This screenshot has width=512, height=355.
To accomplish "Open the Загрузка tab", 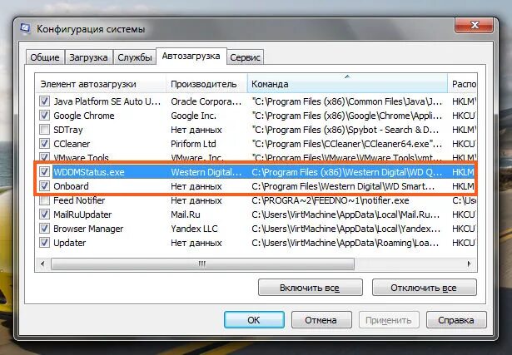I will coord(88,57).
